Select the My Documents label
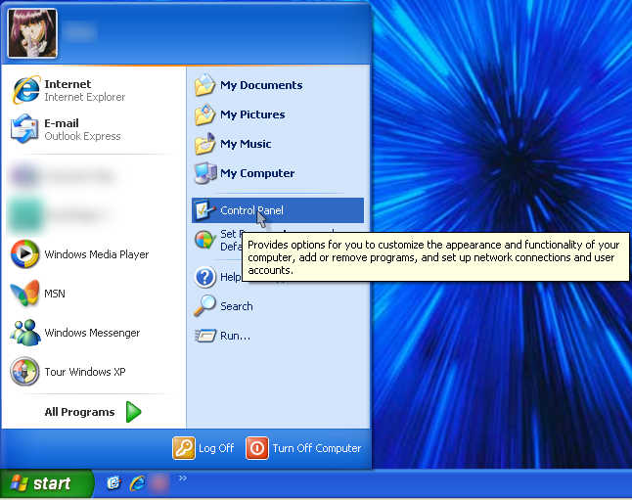The width and height of the screenshot is (632, 500). pos(261,85)
